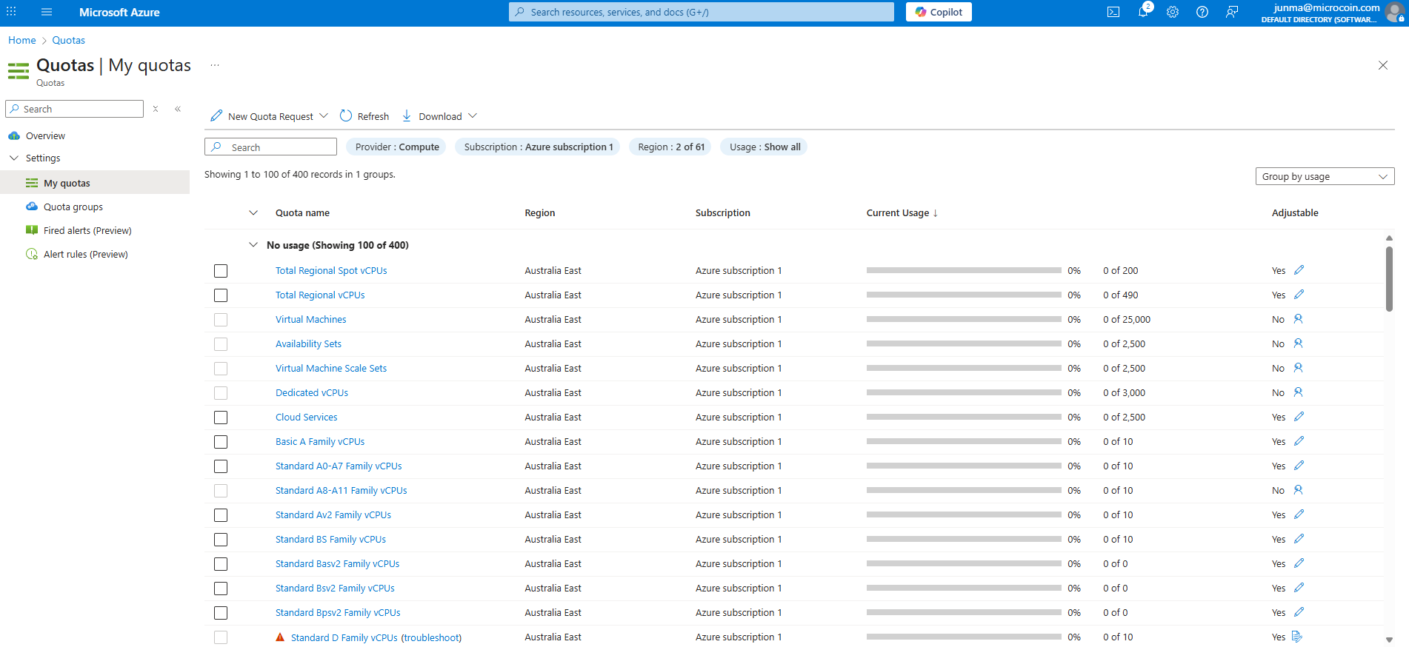The image size is (1409, 647).
Task: Check the Cloud Services row checkbox
Action: pos(221,418)
